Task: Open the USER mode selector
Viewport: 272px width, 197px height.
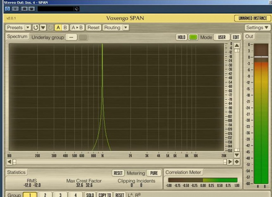Action: point(221,37)
